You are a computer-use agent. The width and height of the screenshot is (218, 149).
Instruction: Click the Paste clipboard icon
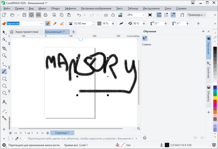coord(69,15)
